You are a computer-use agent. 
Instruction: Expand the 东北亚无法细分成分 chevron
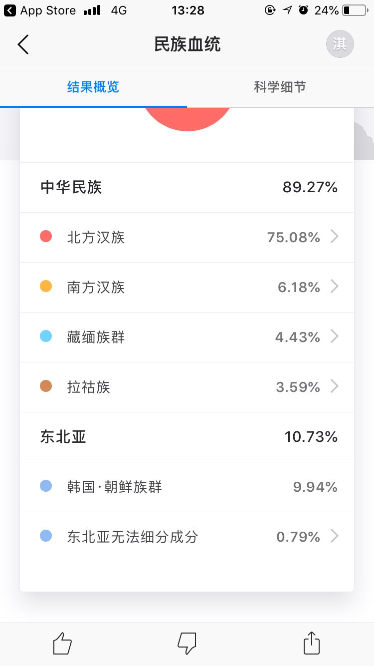(x=335, y=536)
